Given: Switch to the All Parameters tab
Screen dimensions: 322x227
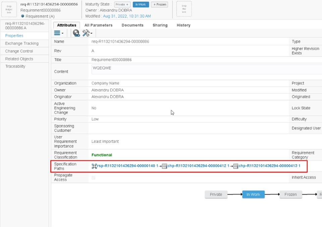Looking at the screenshot, I should [x=98, y=25].
